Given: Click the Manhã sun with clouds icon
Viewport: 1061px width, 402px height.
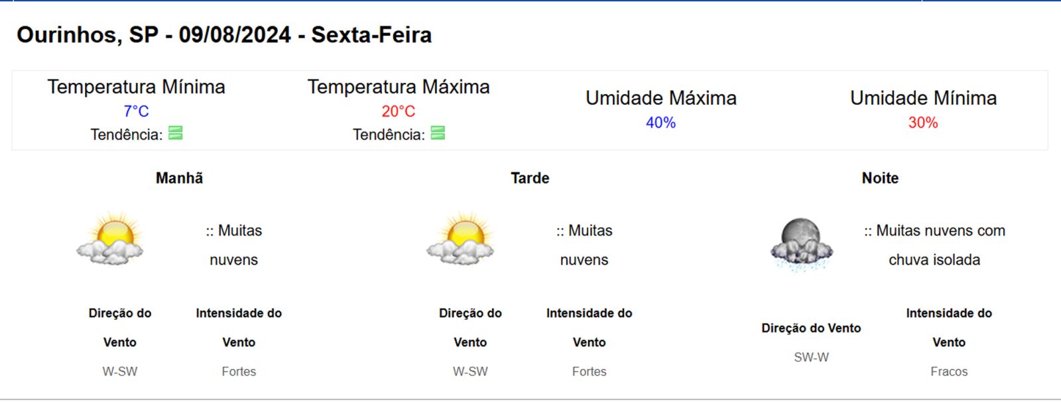Looking at the screenshot, I should click(110, 239).
